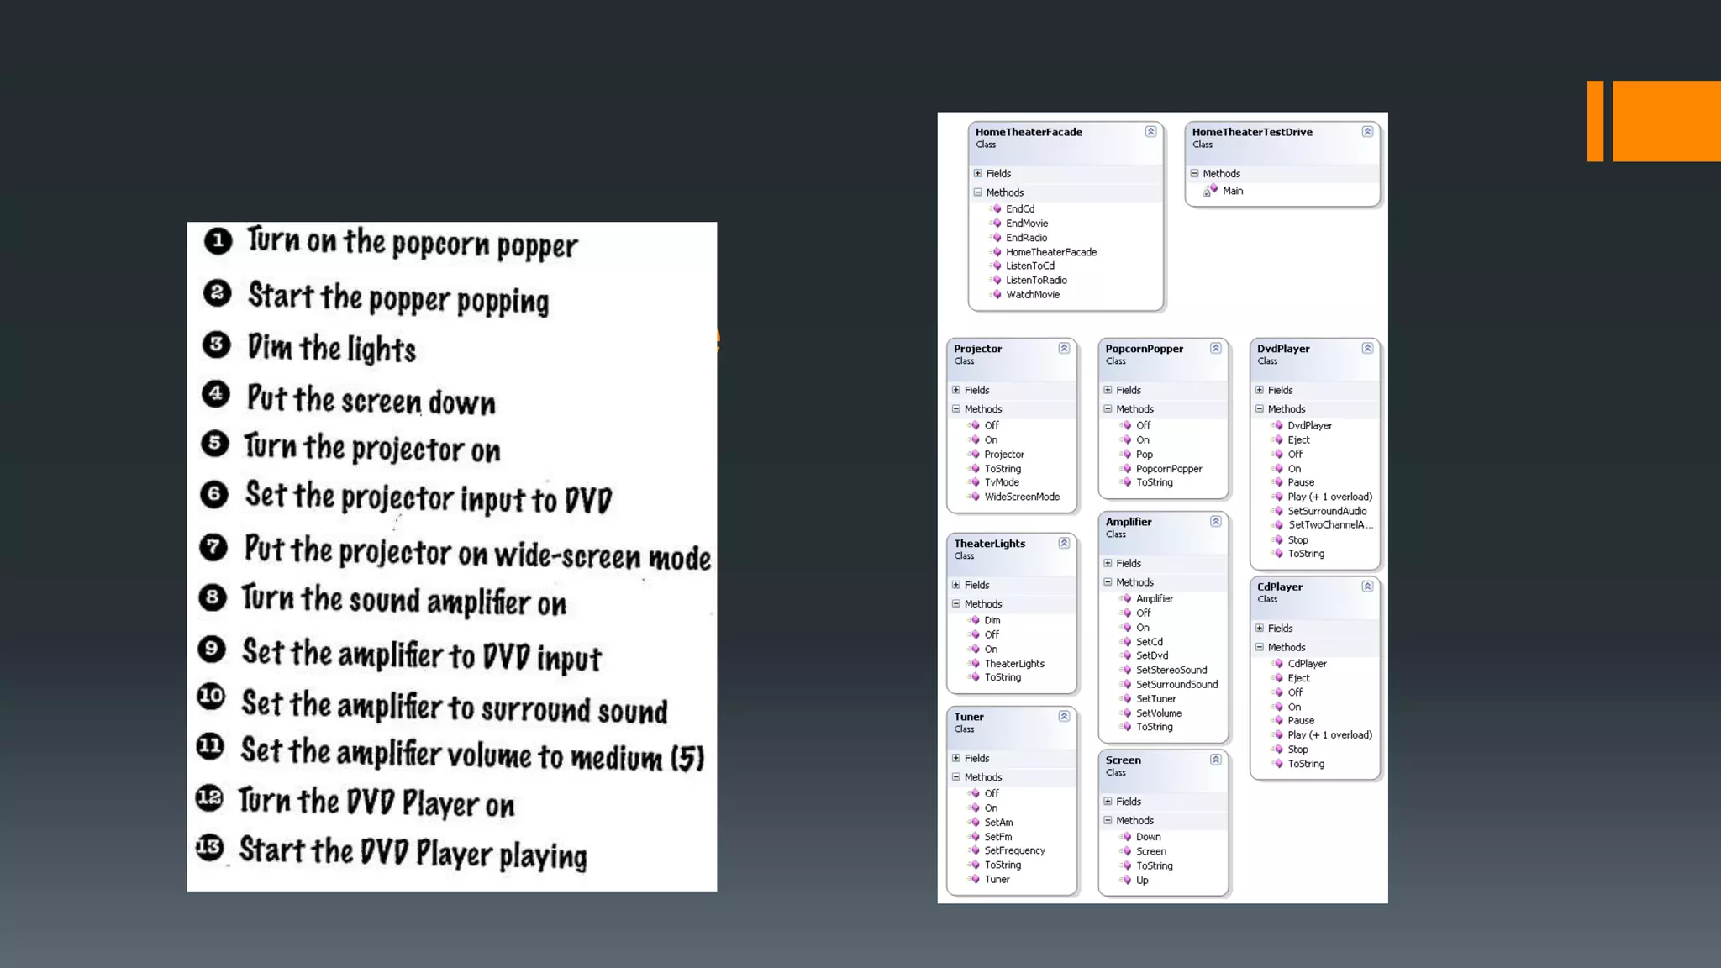Select the Main method in HomeTheaterTestDrive
This screenshot has height=968, width=1721.
pos(1232,191)
